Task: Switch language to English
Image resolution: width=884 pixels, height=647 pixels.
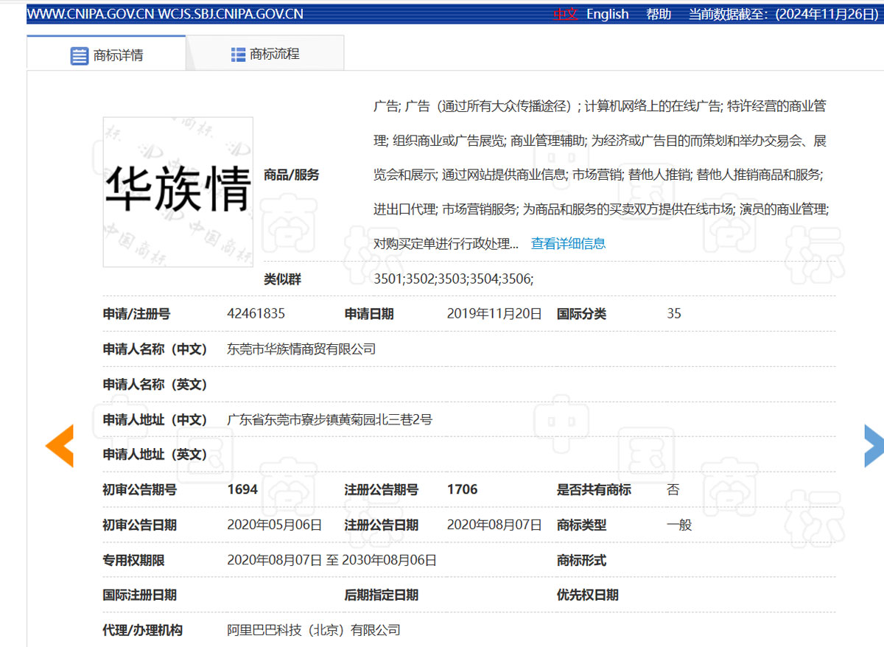Action: (608, 14)
